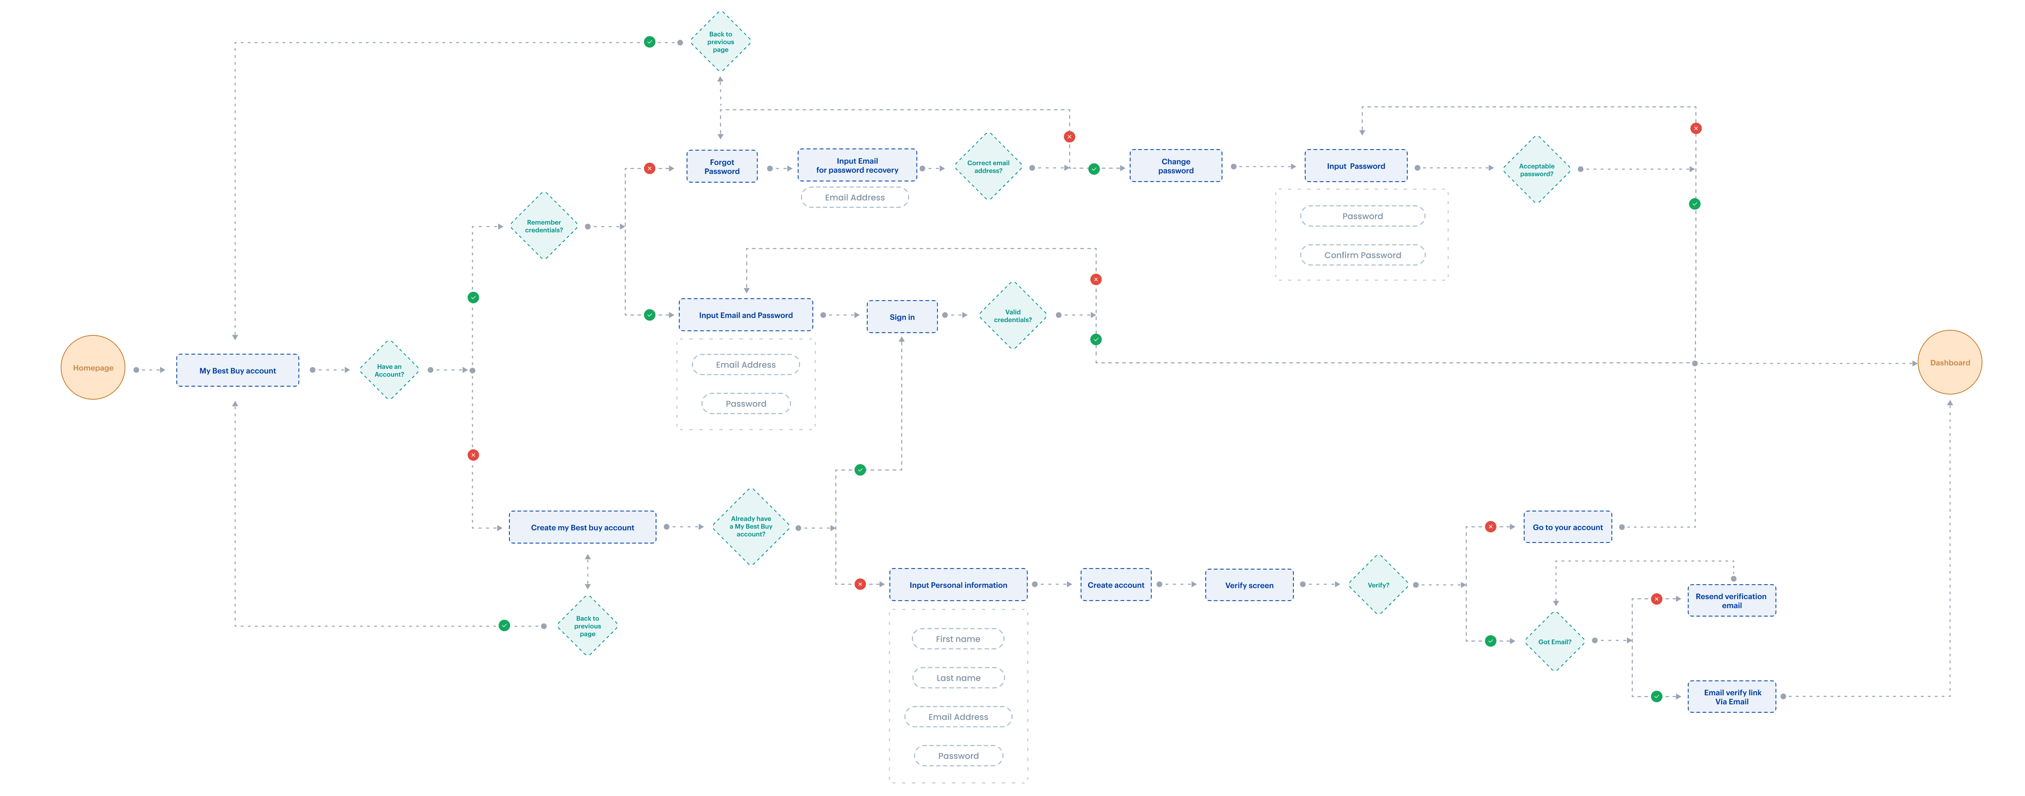The image size is (2025, 796).
Task: Click the green check before Change password
Action: point(1094,169)
